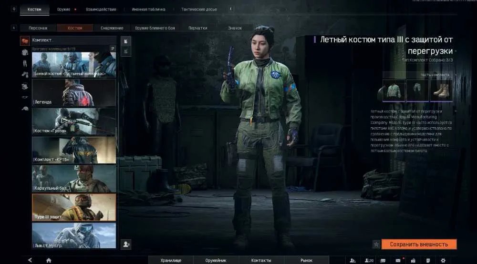Click the Q key hint icon
477x264 pixels.
[x=14, y=9]
